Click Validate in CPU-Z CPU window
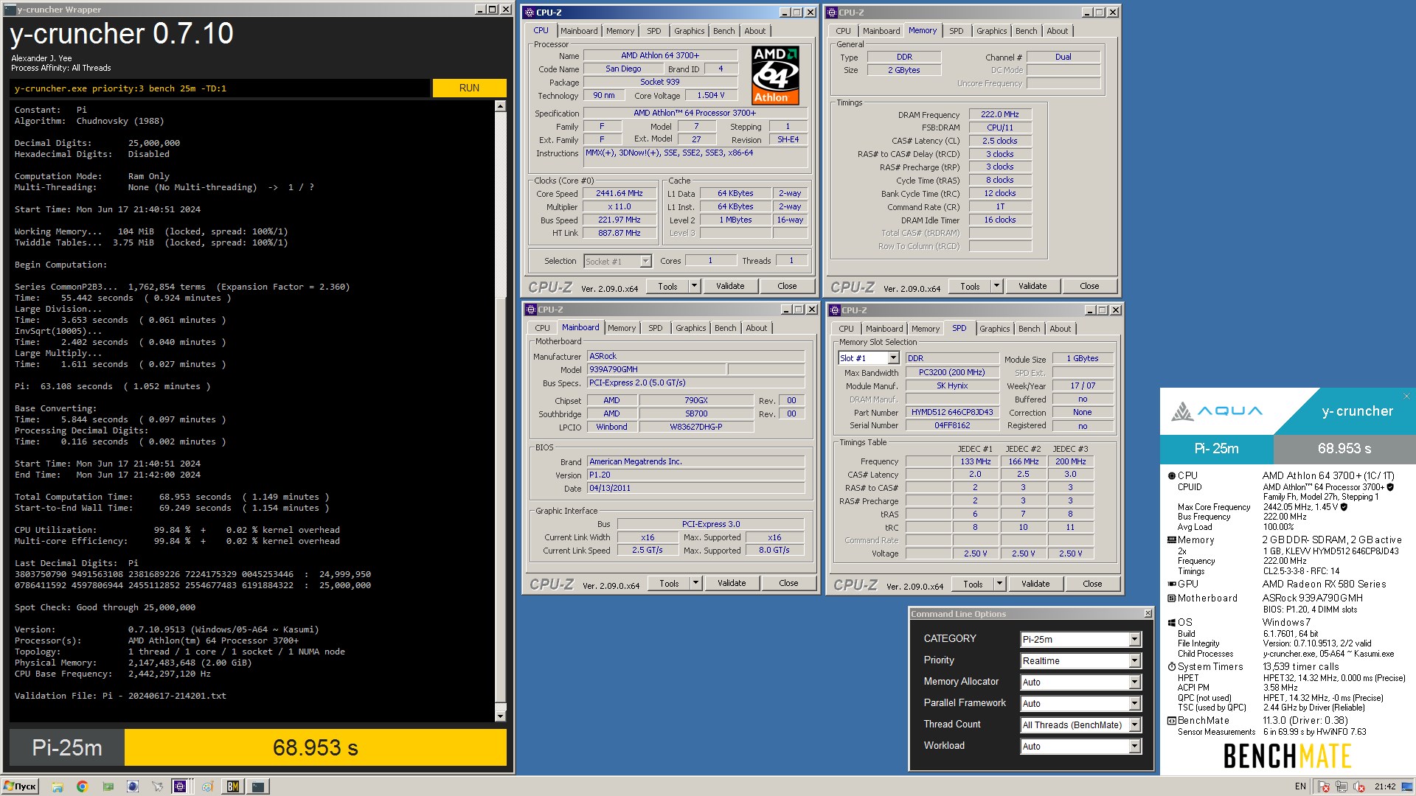Screen dimensions: 1416x796 [x=730, y=286]
